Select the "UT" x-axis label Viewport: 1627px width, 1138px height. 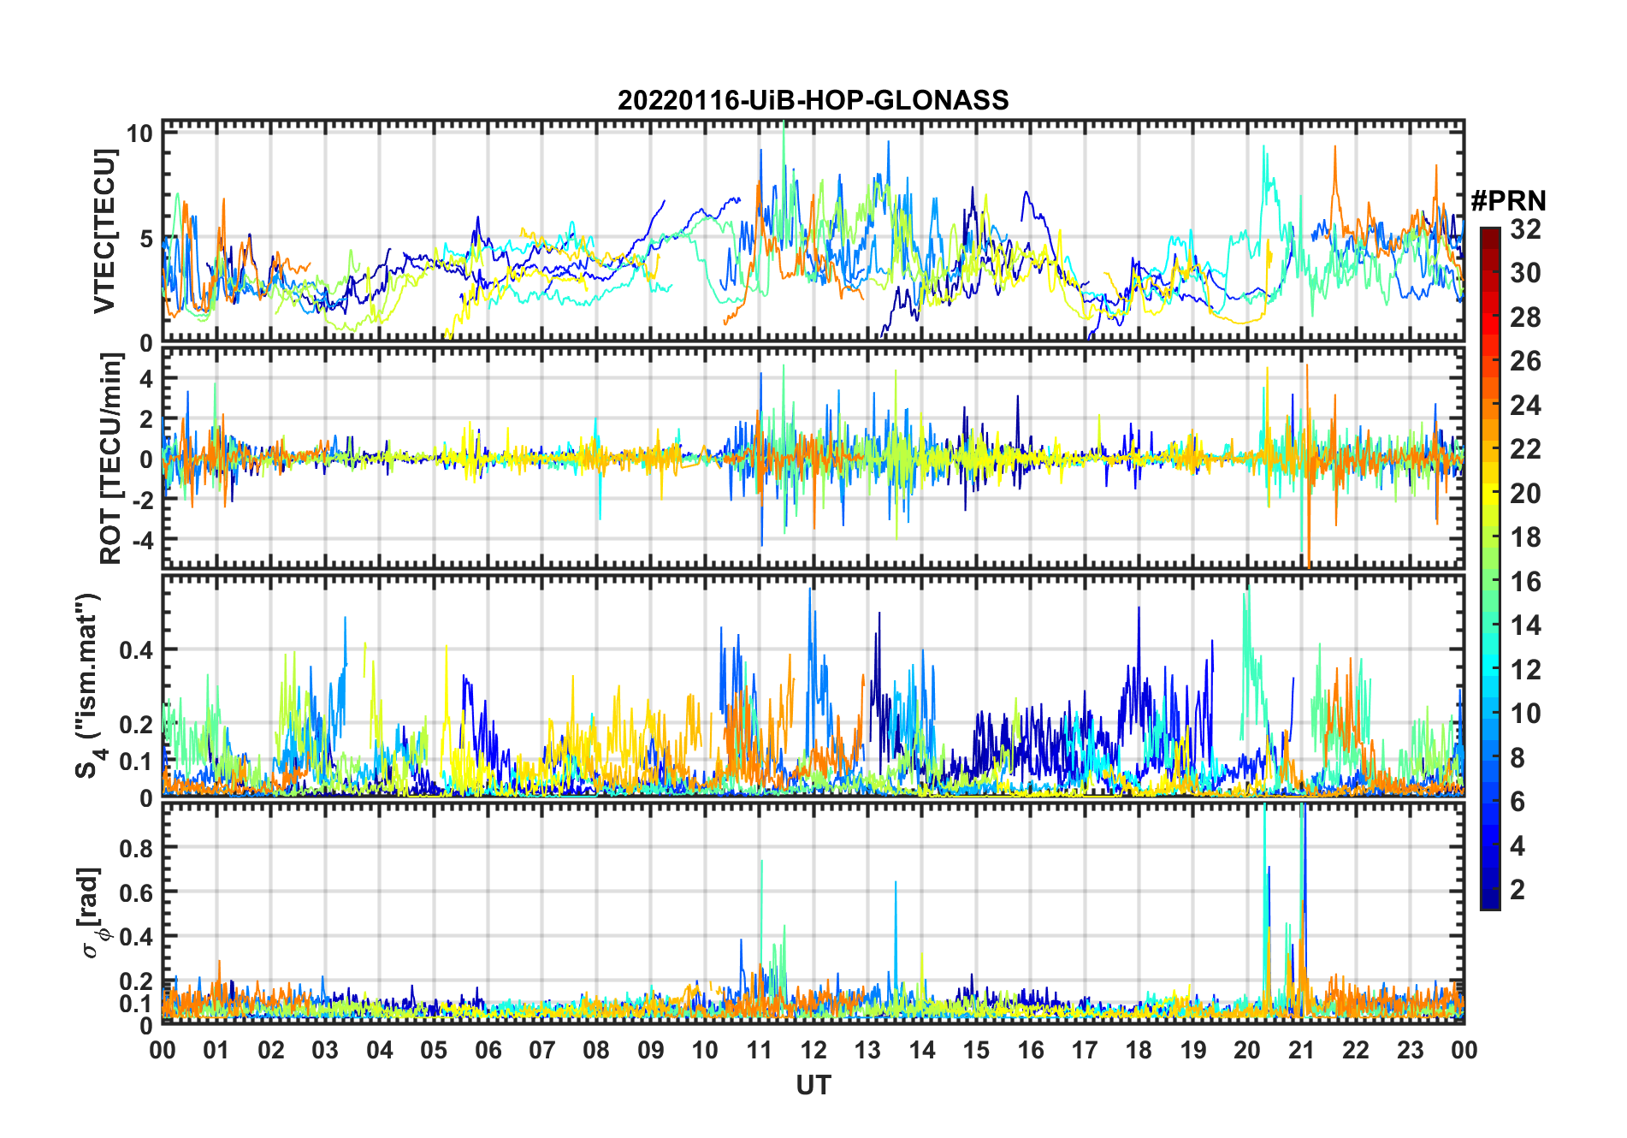[x=813, y=1085]
